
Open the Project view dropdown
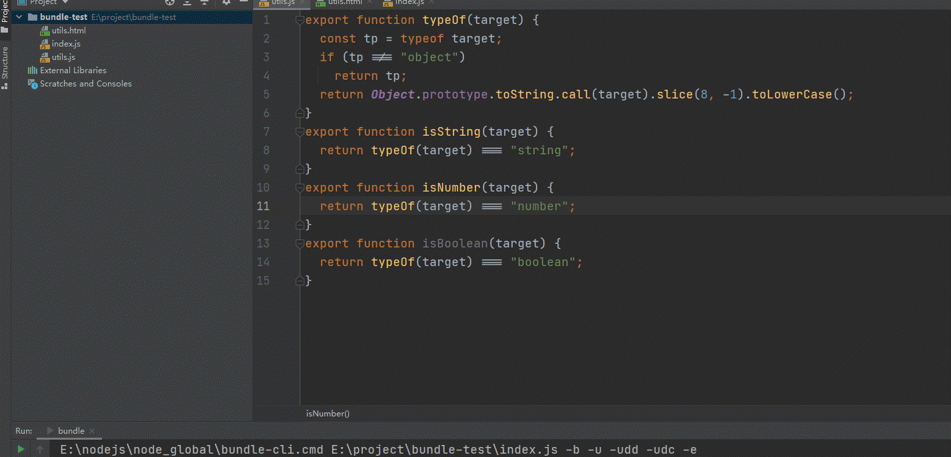tap(65, 3)
